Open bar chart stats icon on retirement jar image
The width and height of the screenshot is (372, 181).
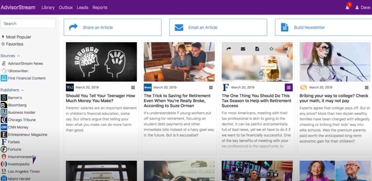[x=285, y=49]
